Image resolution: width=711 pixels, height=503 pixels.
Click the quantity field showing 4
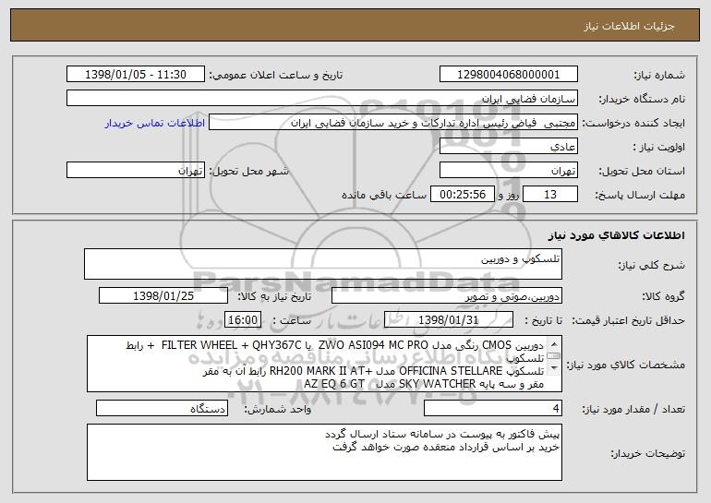coord(493,408)
